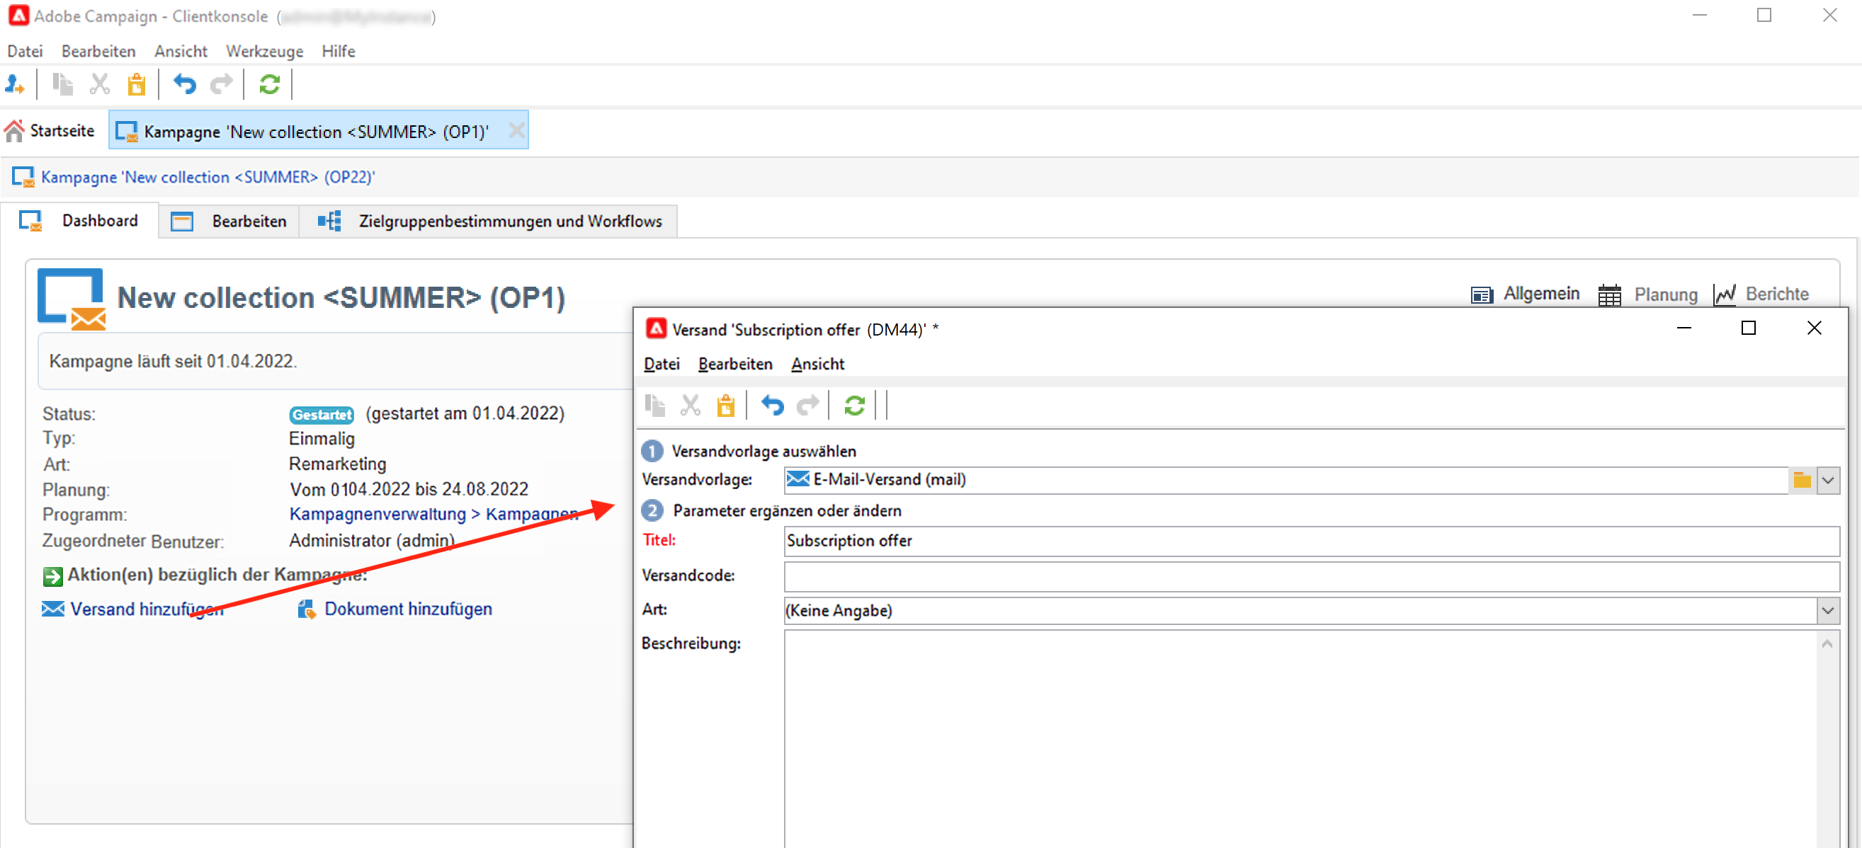Close the Kampagne New collection tab
The width and height of the screenshot is (1862, 848).
point(516,131)
